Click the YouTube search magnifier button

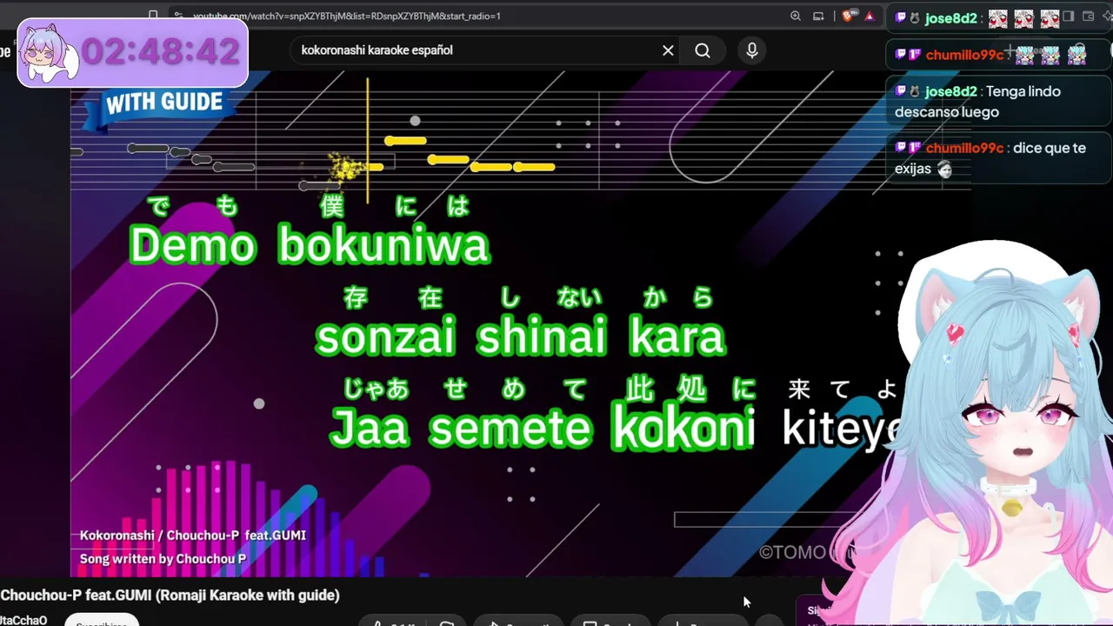click(703, 50)
